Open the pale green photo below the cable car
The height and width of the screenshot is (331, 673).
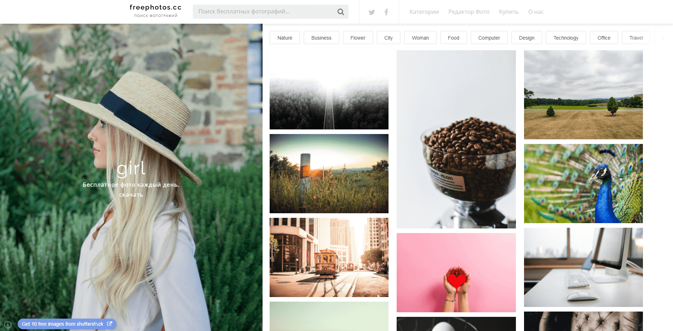click(329, 316)
